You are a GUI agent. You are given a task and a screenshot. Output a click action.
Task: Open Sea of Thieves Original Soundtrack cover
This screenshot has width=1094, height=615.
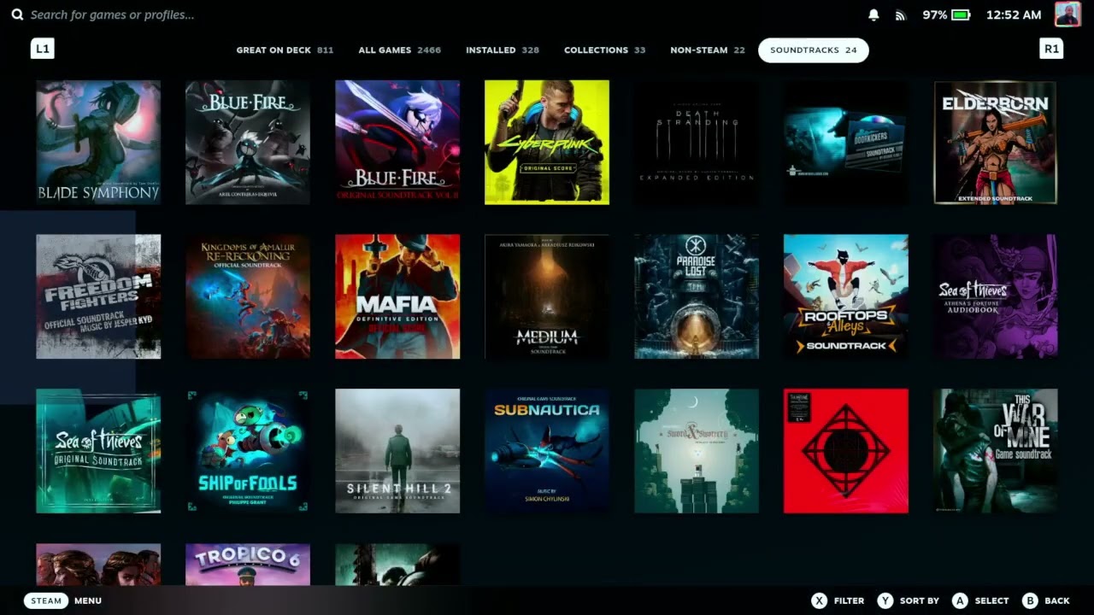[98, 451]
